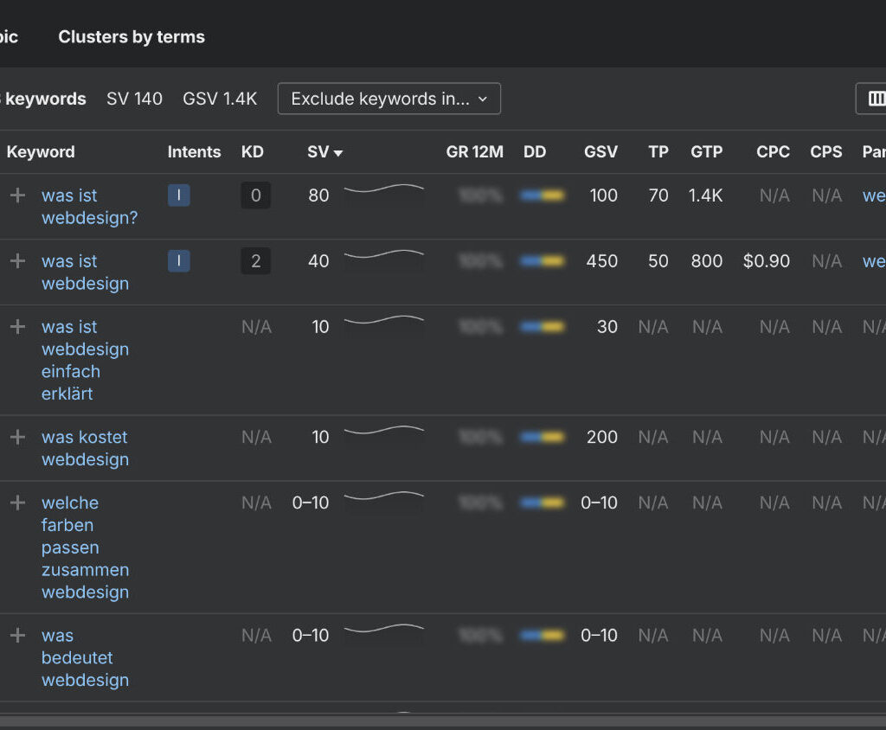This screenshot has width=886, height=730.
Task: Click the KD score badge showing 0
Action: pyautogui.click(x=255, y=195)
